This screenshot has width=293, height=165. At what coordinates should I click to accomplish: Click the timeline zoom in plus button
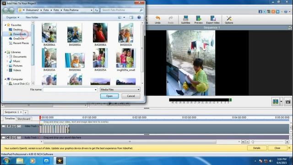(x=287, y=142)
